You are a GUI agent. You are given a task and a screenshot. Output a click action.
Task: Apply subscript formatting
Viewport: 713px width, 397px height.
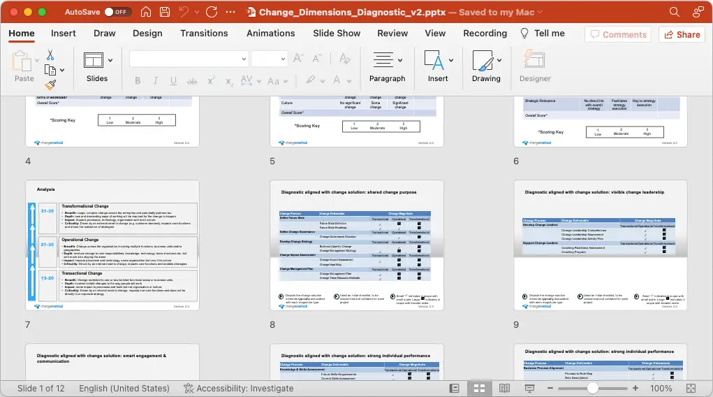point(229,81)
